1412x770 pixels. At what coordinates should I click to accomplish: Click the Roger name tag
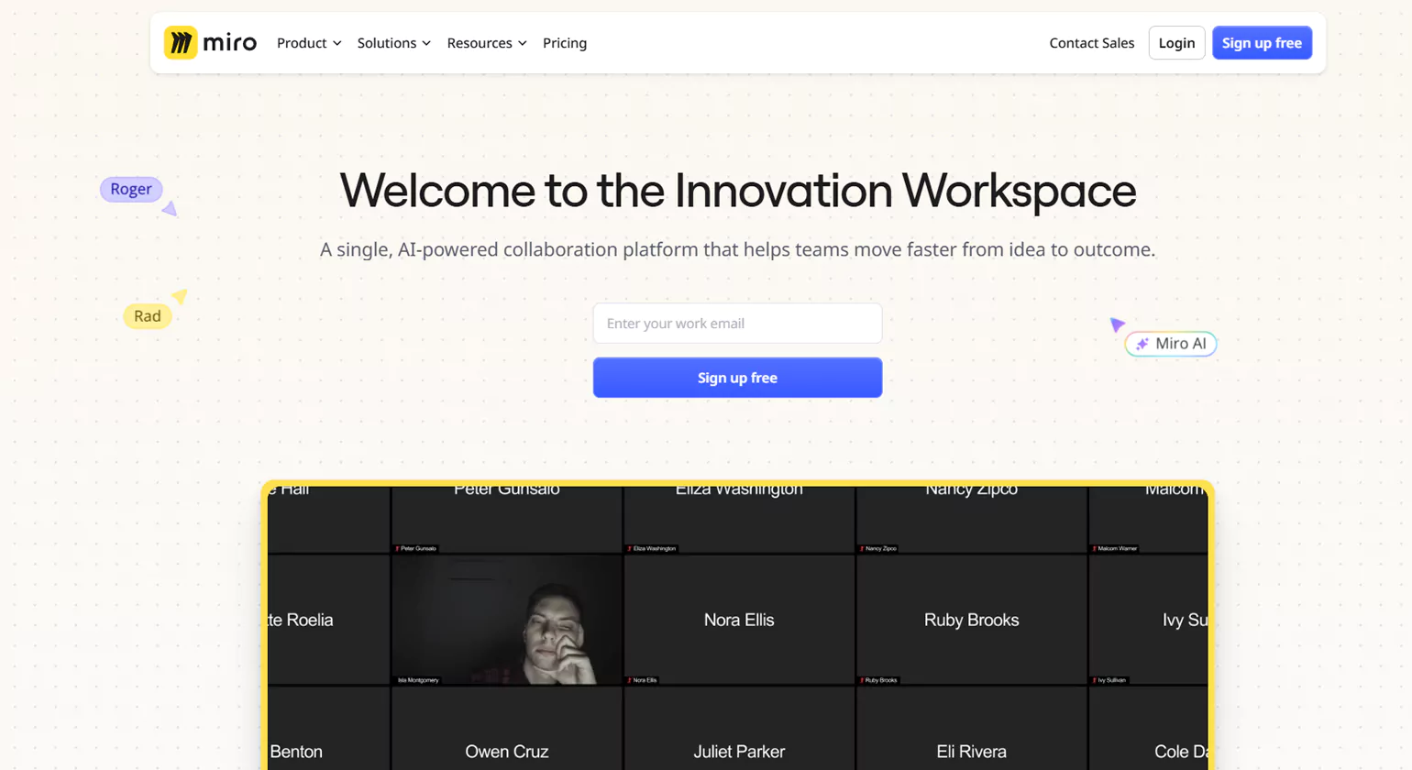pyautogui.click(x=131, y=189)
